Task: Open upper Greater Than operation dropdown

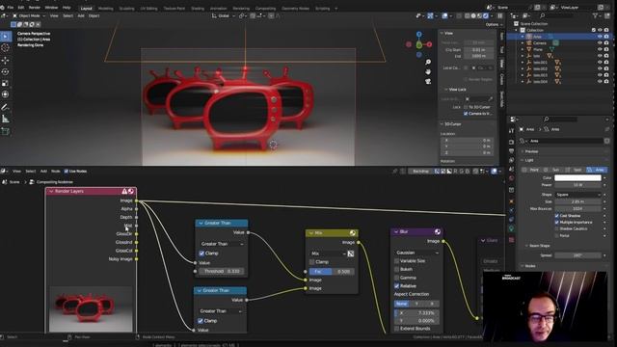Action: [x=222, y=244]
